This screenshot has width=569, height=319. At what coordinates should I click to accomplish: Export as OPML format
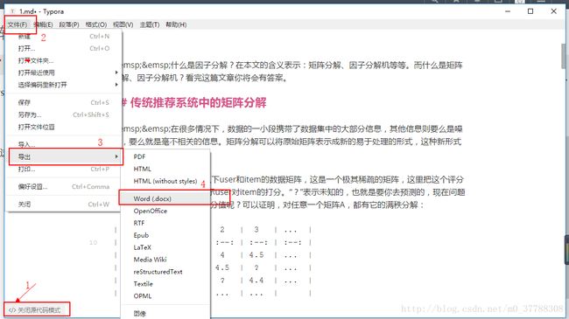point(165,295)
